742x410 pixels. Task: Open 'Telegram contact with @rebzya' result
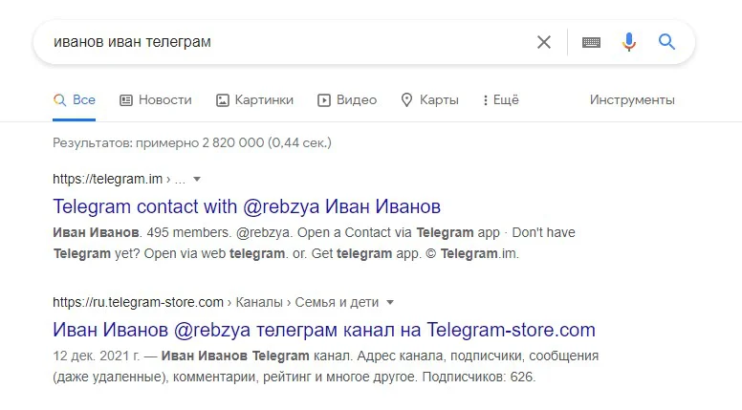(x=247, y=206)
